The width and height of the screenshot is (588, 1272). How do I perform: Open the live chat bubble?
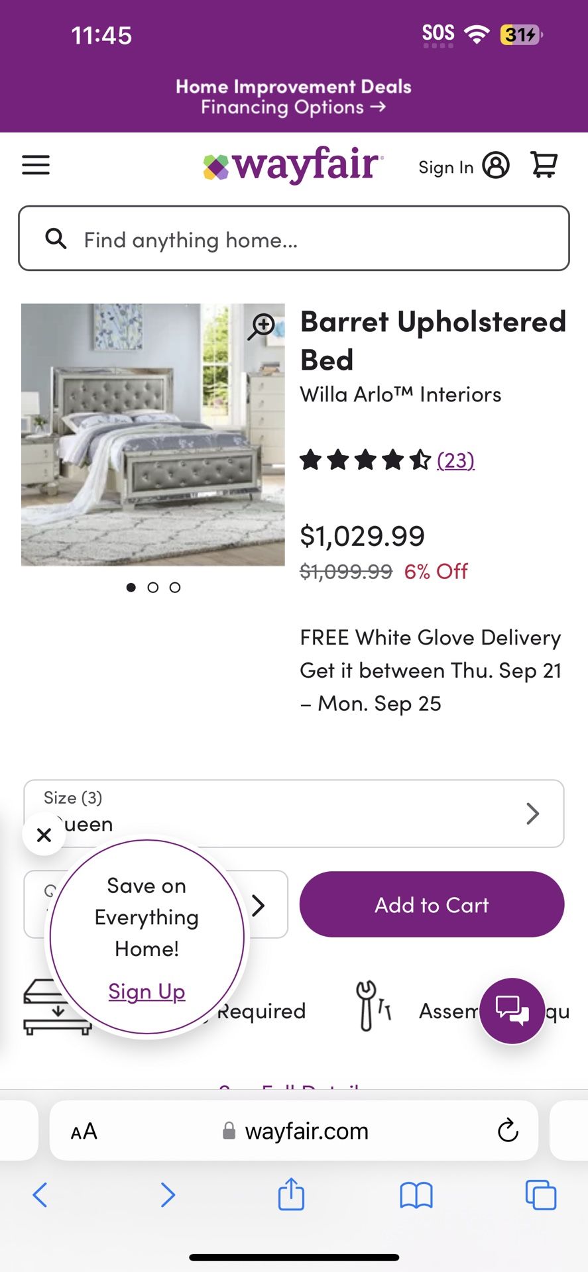(512, 1010)
